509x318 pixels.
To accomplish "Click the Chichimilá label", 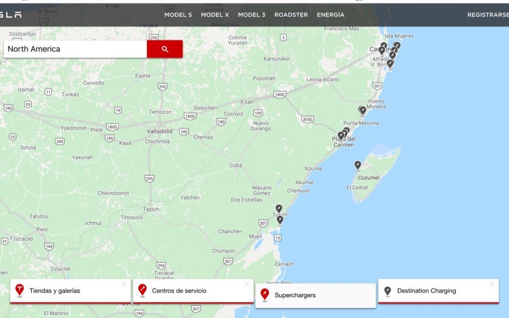I will (x=157, y=141).
